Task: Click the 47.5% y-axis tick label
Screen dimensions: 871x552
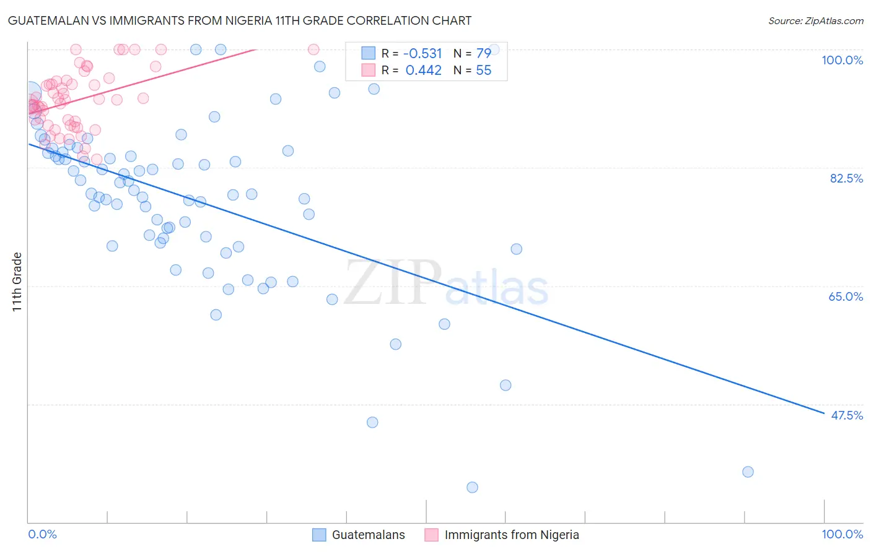Action: tap(847, 415)
